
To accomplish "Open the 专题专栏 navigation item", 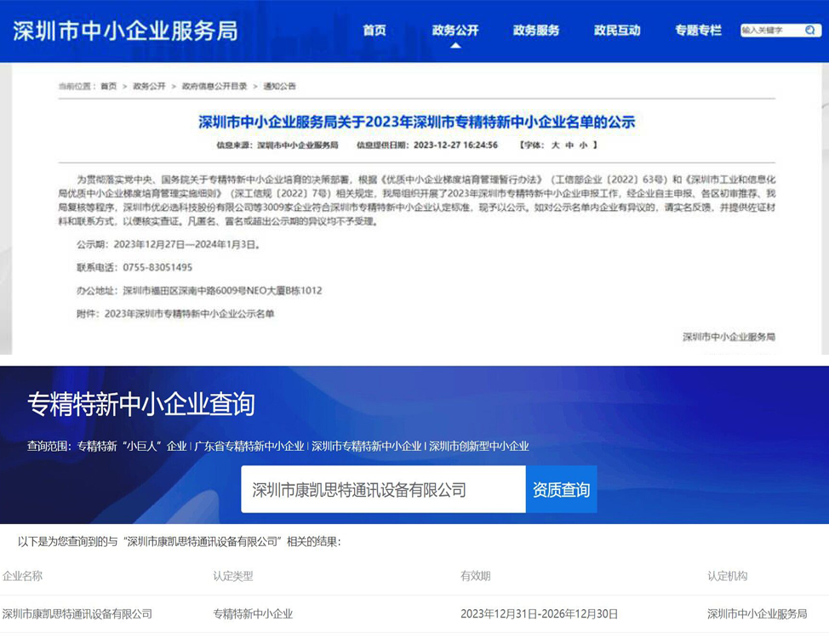I will (698, 31).
